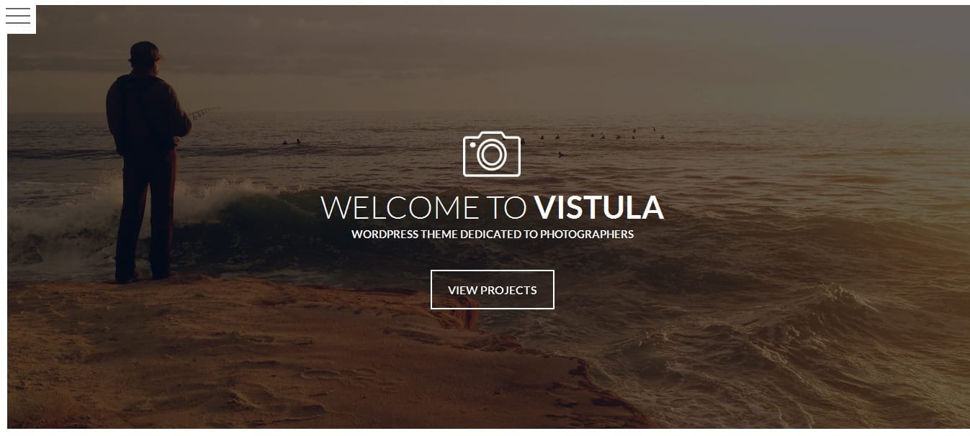Viewport: 970px width, 436px height.
Task: Click the WordPress theme subtitle text
Action: (492, 235)
